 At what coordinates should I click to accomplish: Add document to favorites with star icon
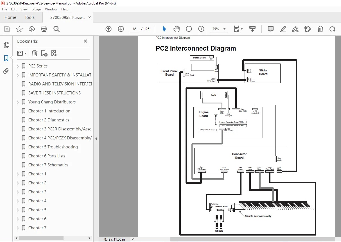tap(19, 29)
